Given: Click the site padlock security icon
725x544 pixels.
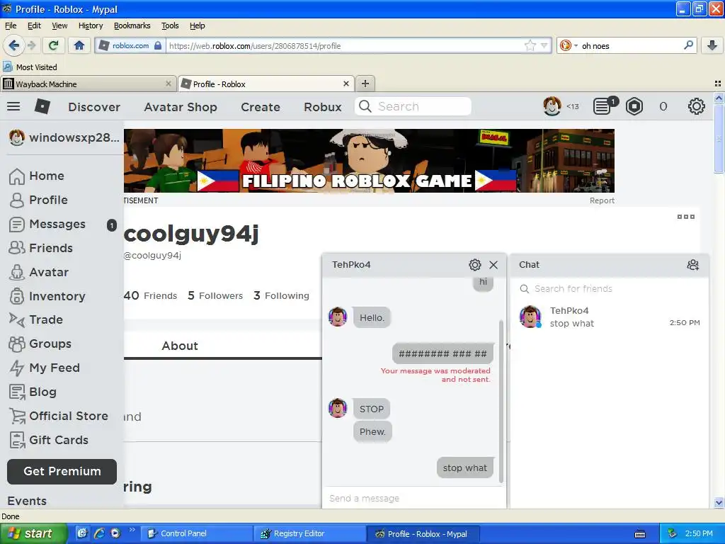Looking at the screenshot, I should [x=158, y=45].
